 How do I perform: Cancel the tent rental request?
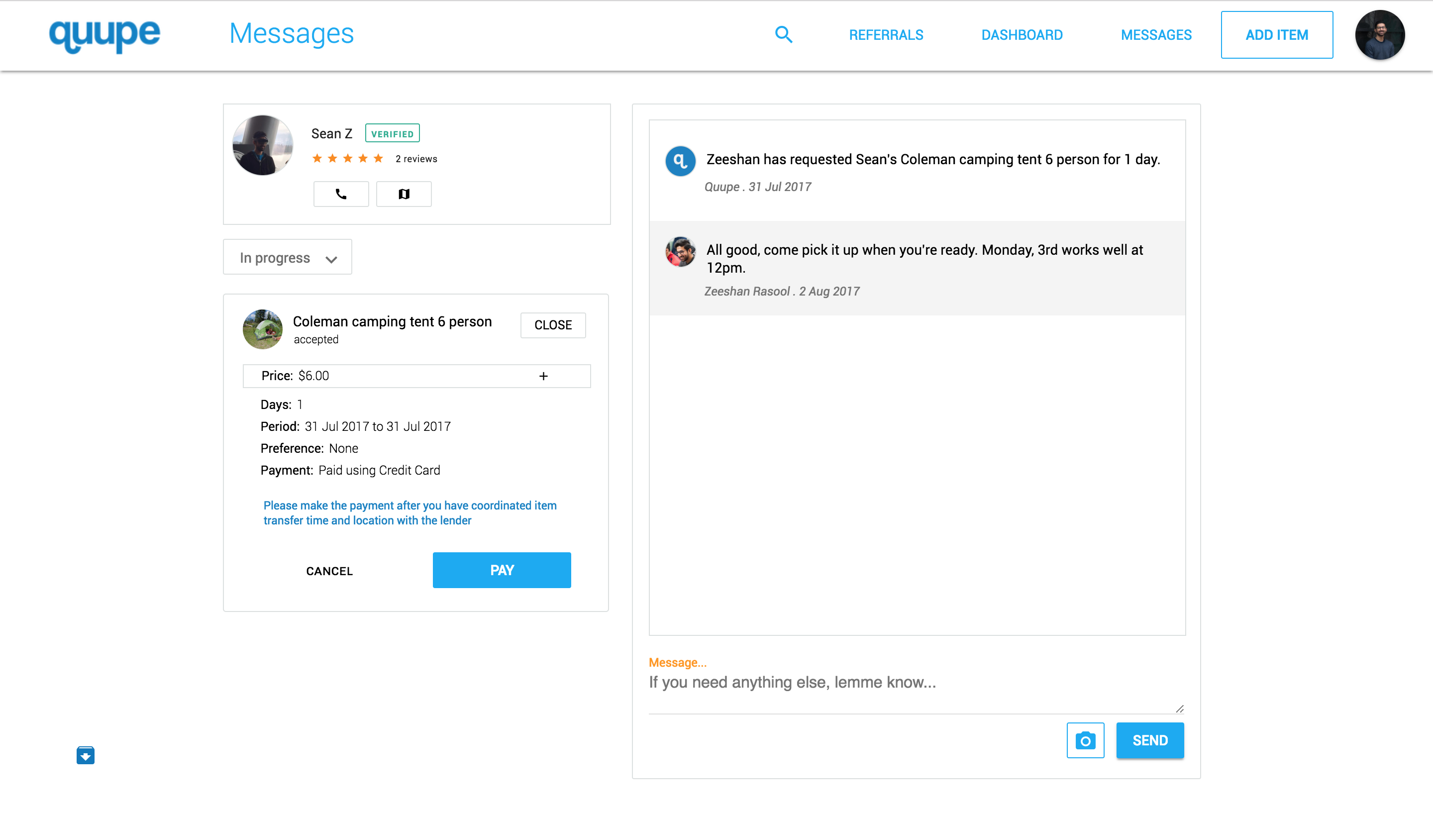(329, 571)
